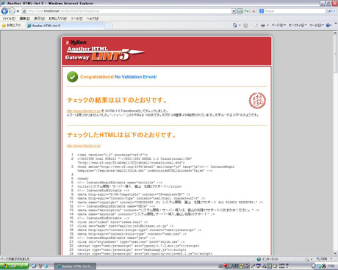338x270 pixels.
Task: Click the red seal stamp image
Action: pyautogui.click(x=257, y=101)
